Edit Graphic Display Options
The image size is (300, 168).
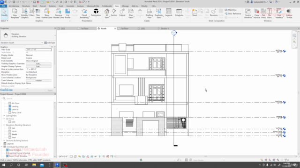pyautogui.click(x=38, y=66)
